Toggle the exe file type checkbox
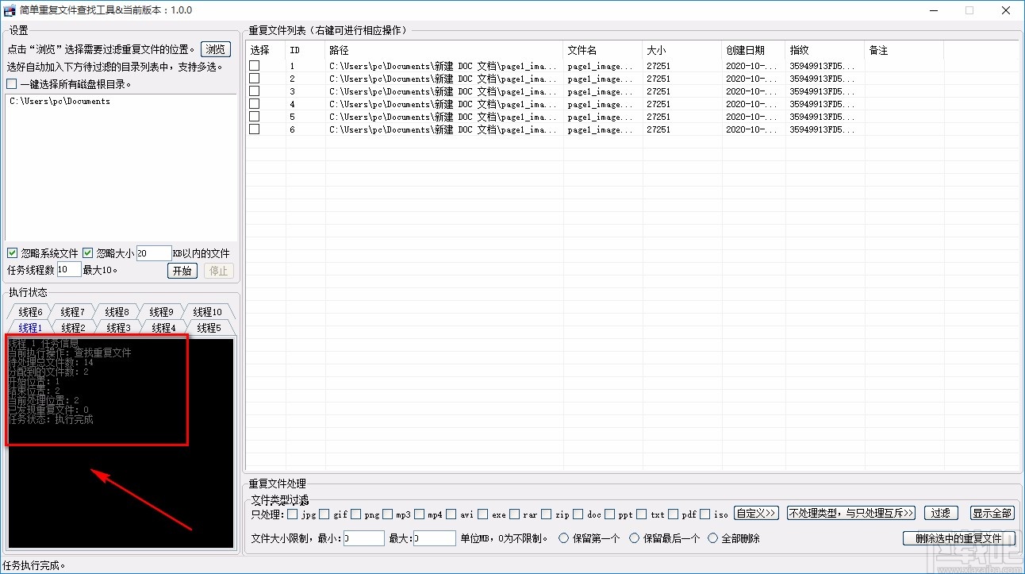Screen dimensions: 1025x574 [483, 514]
